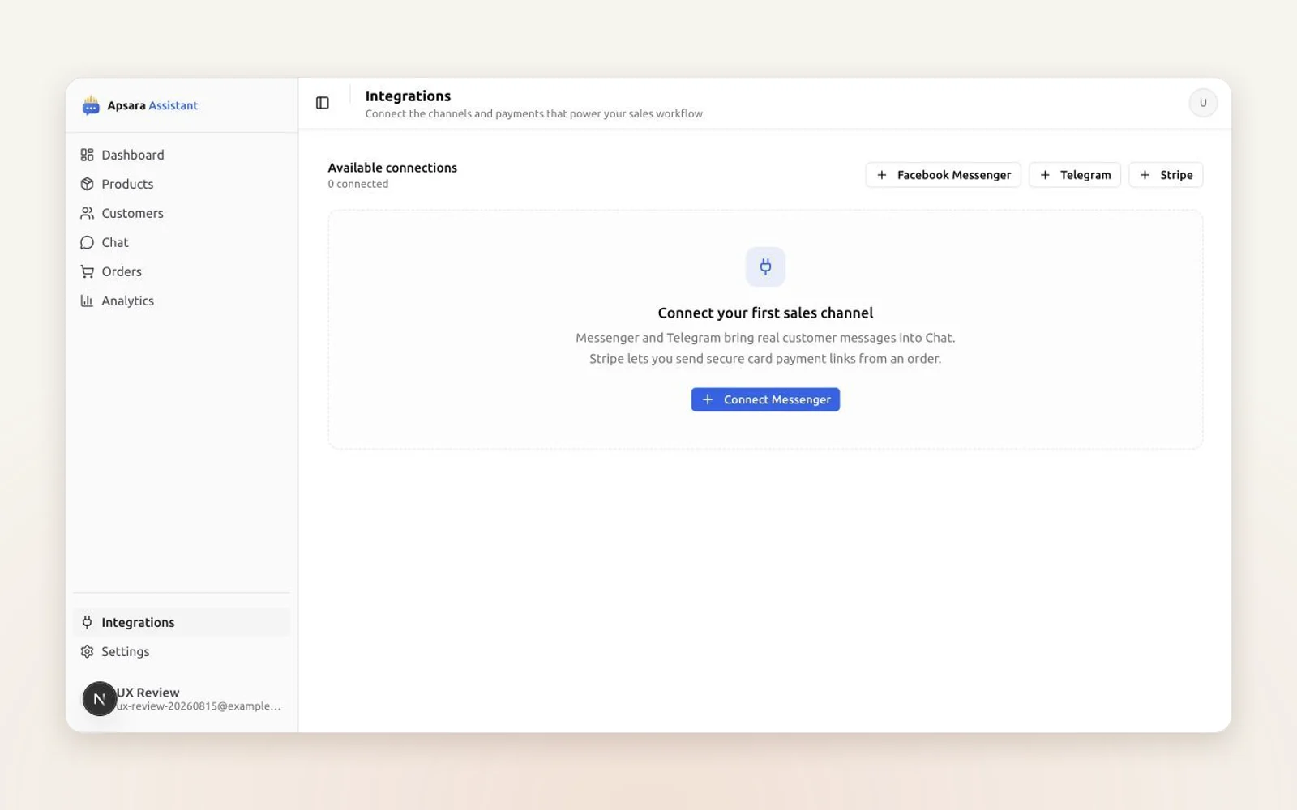Viewport: 1297px width, 810px height.
Task: Add Stripe connection
Action: coord(1166,175)
